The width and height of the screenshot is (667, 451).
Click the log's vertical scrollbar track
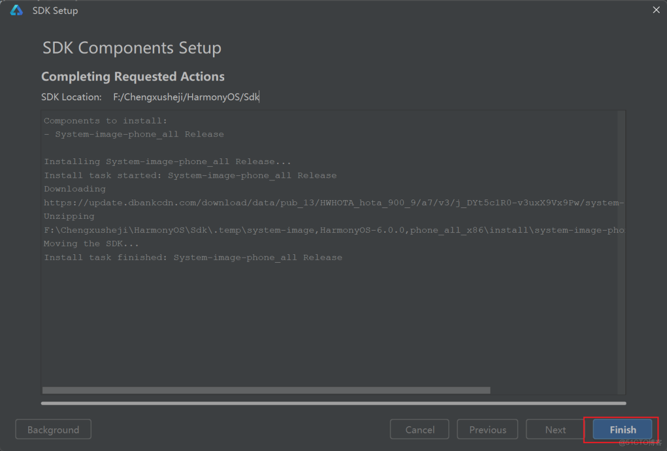(x=621, y=248)
